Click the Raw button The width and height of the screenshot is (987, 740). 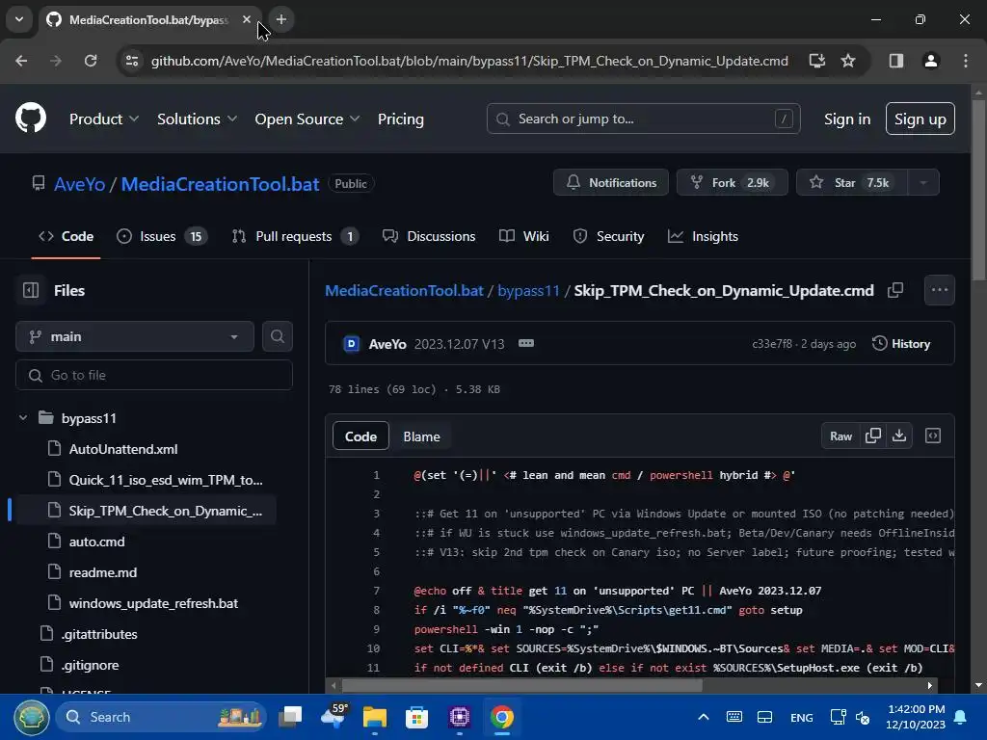(840, 436)
